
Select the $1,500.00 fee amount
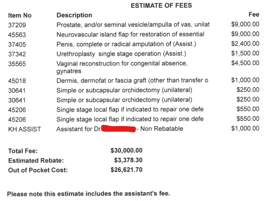(245, 54)
